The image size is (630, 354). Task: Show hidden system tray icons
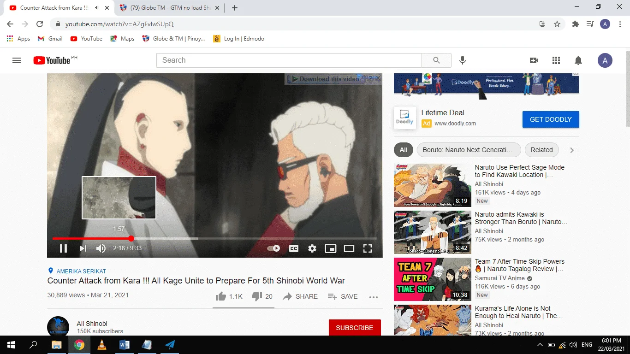(540, 345)
